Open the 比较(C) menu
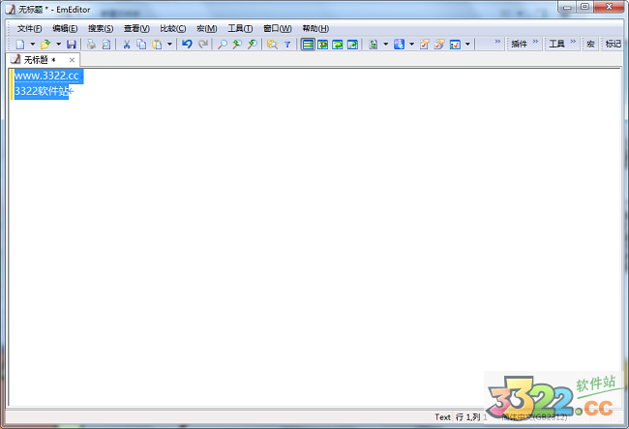Screen dimensions: 629x429 173,28
